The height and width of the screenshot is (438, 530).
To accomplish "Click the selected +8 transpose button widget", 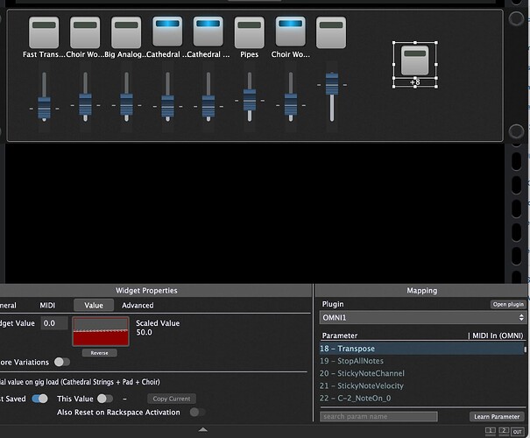I will tap(414, 60).
